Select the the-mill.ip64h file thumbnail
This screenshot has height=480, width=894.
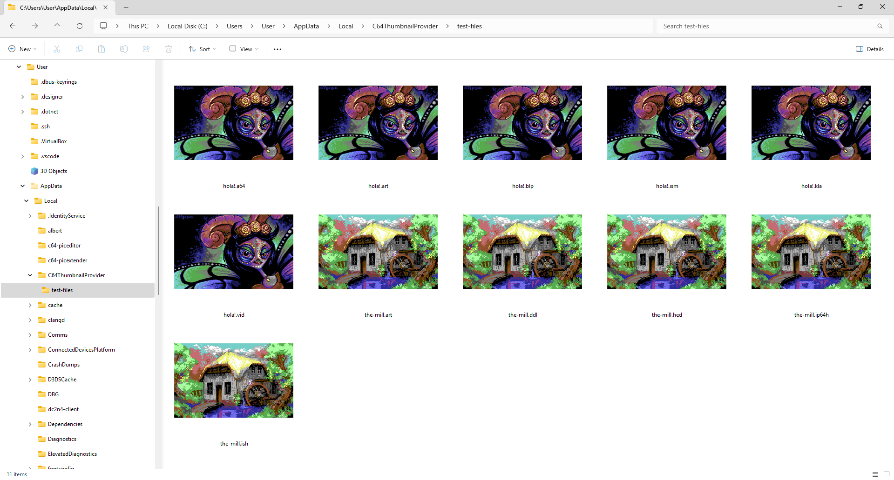[811, 252]
